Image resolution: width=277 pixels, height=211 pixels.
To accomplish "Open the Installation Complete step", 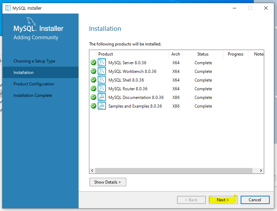I will (33, 95).
